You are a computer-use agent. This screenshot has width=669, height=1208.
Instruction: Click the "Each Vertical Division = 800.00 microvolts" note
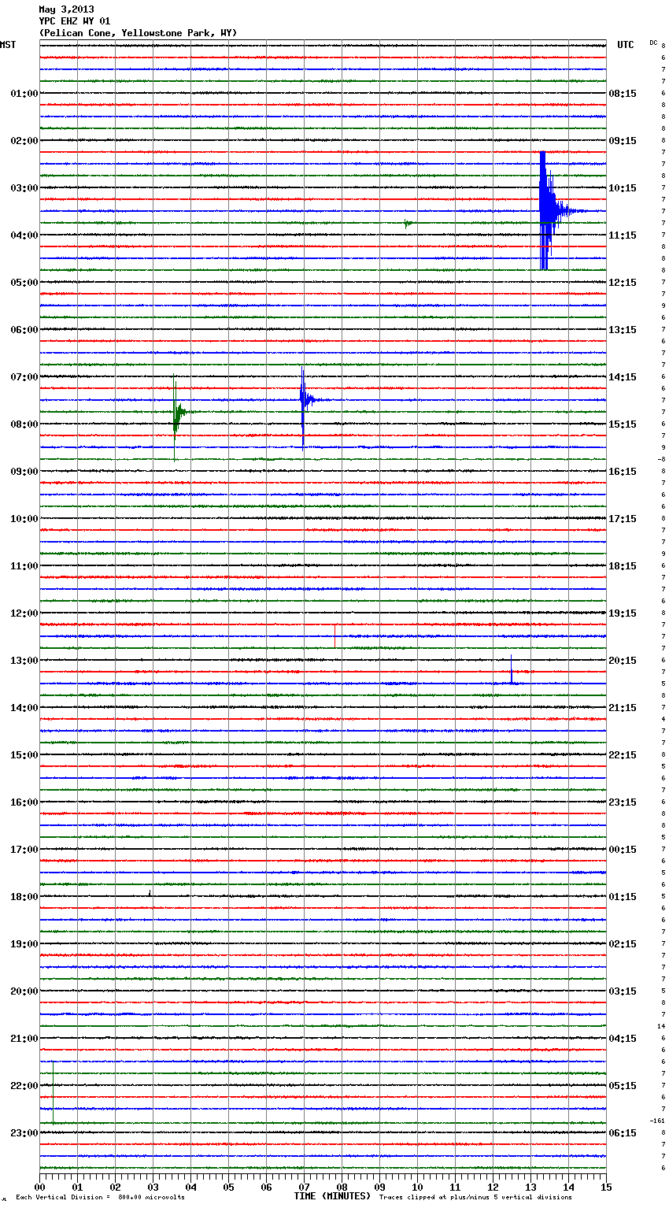coord(100,1197)
